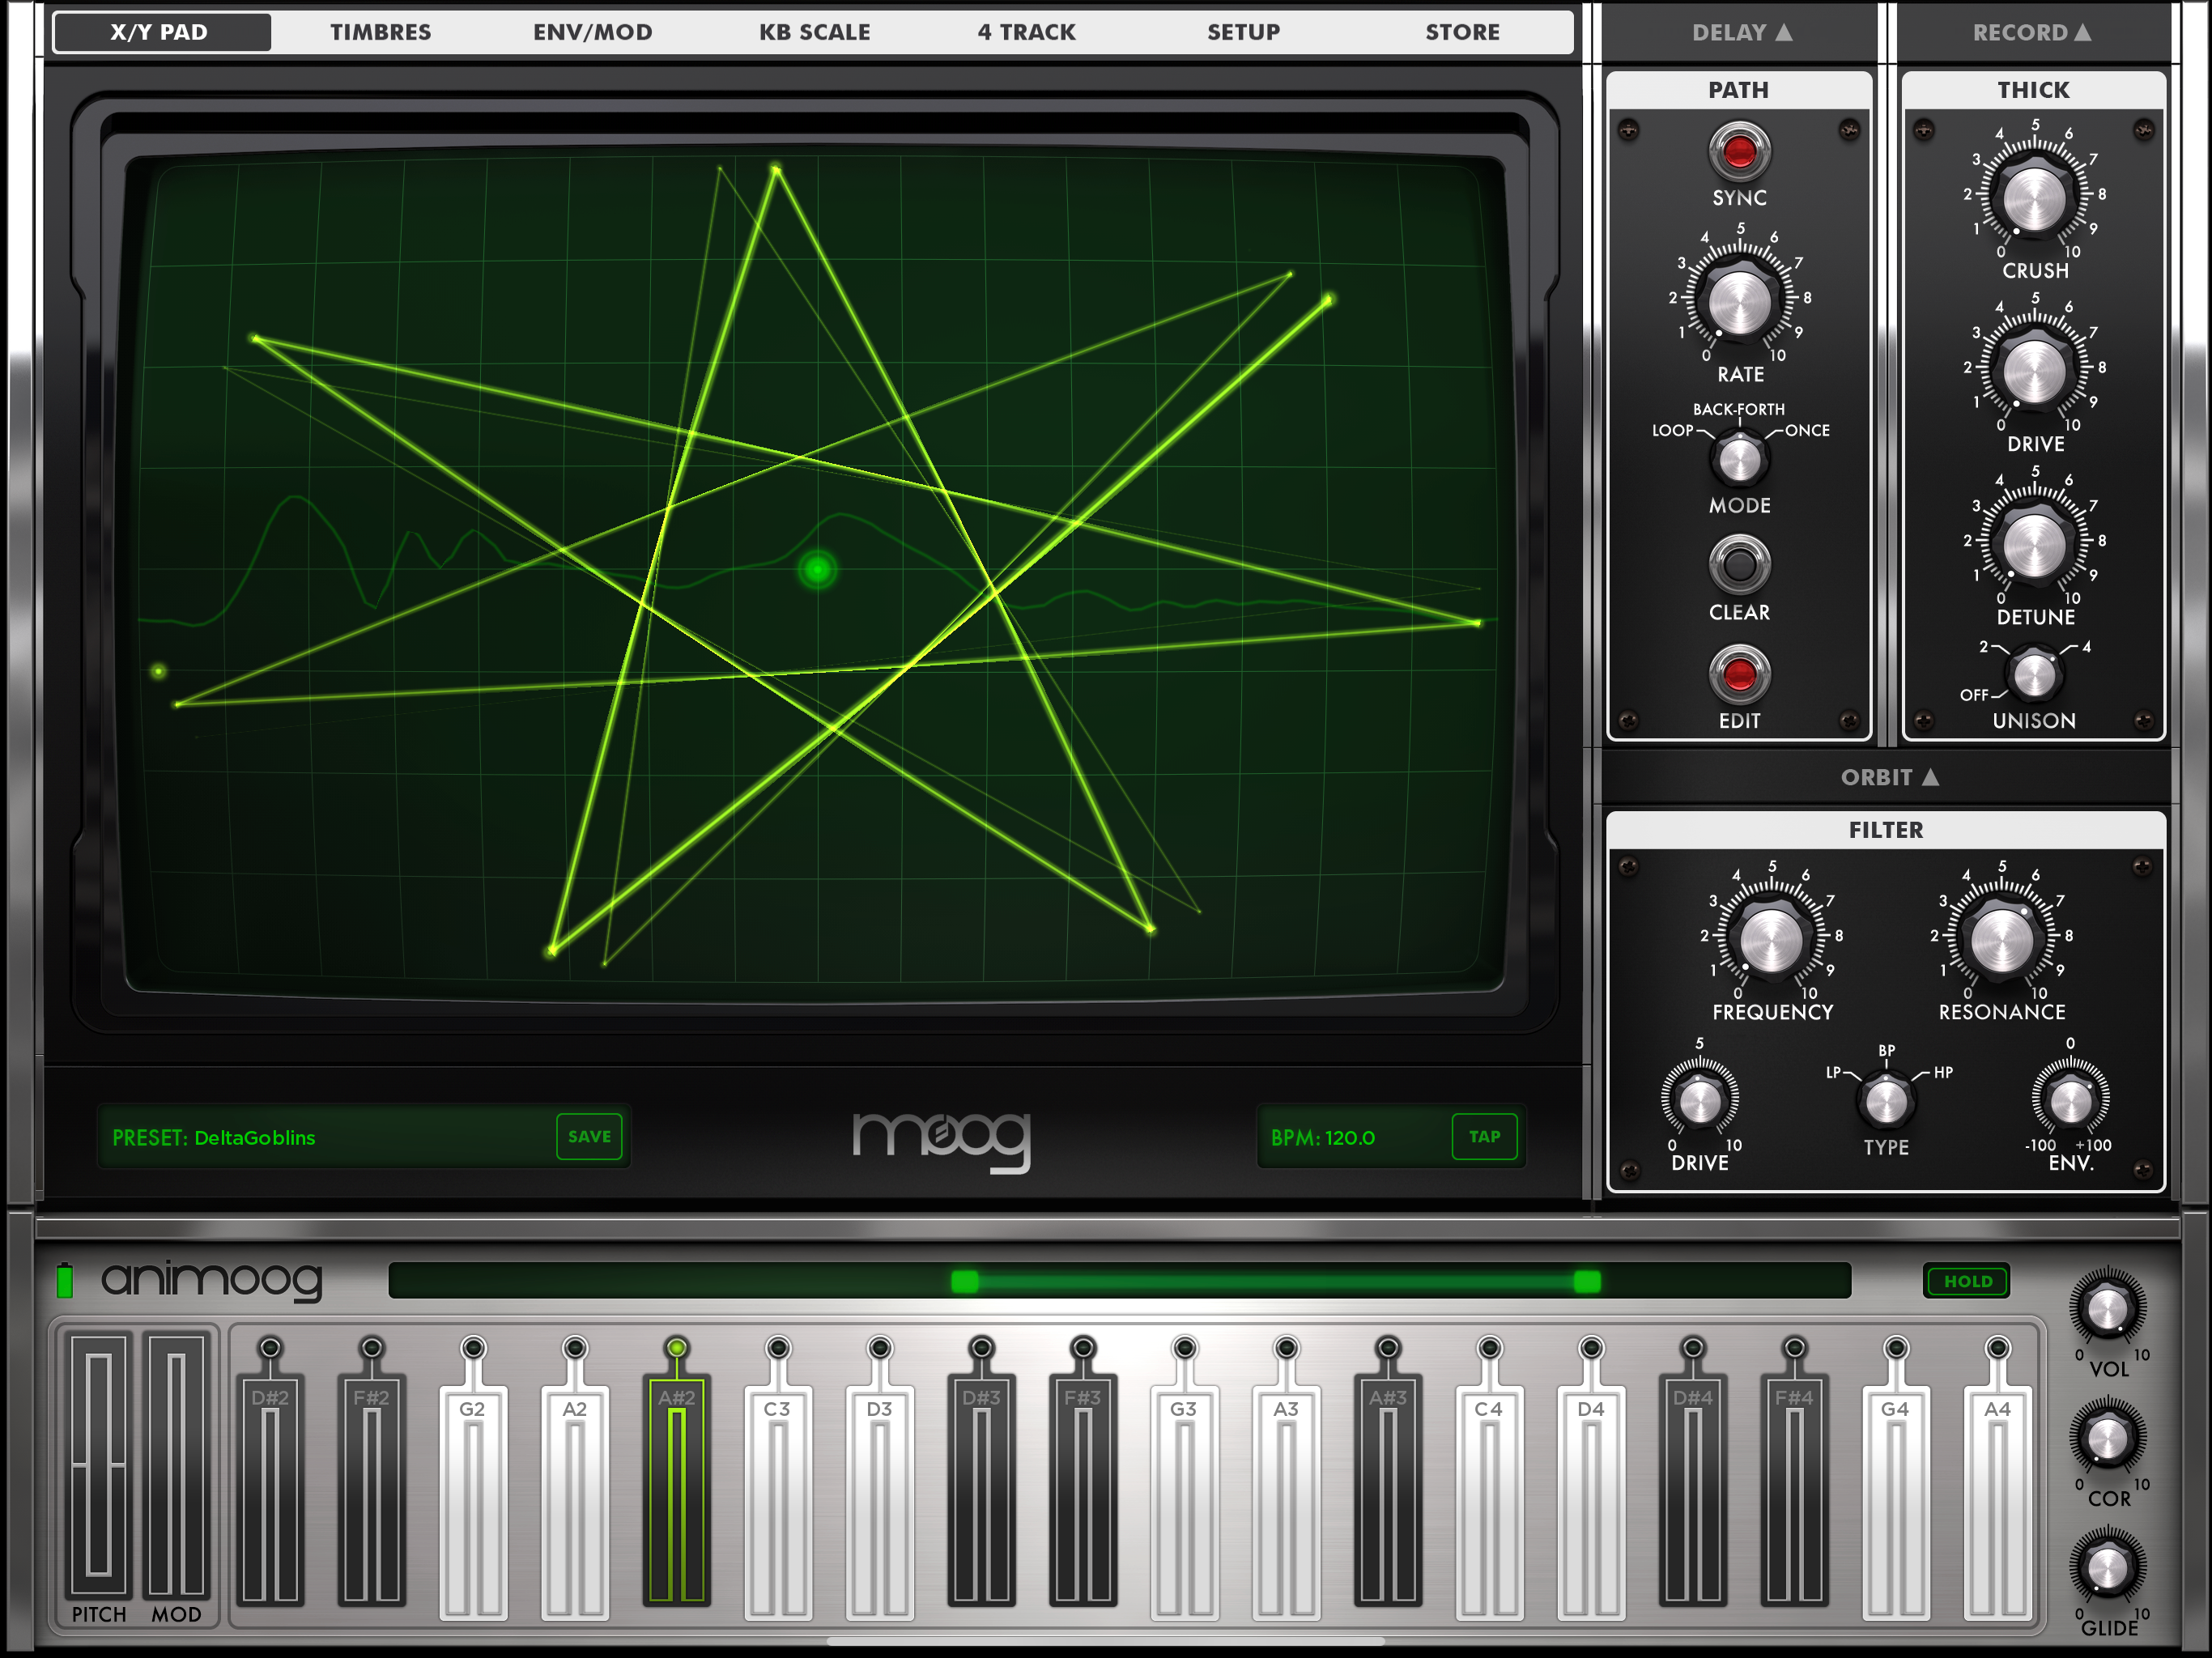The height and width of the screenshot is (1658, 2212).
Task: Click the filter Type LP/BP/HP knob
Action: point(1886,1101)
